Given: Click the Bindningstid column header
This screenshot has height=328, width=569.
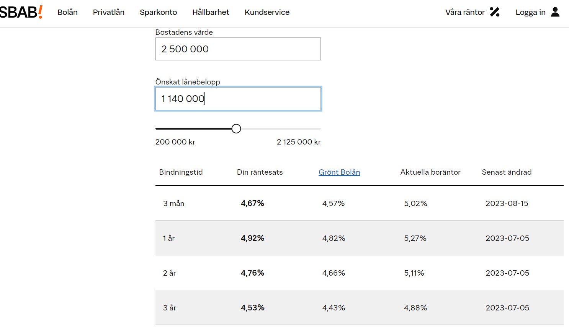Looking at the screenshot, I should pyautogui.click(x=181, y=172).
